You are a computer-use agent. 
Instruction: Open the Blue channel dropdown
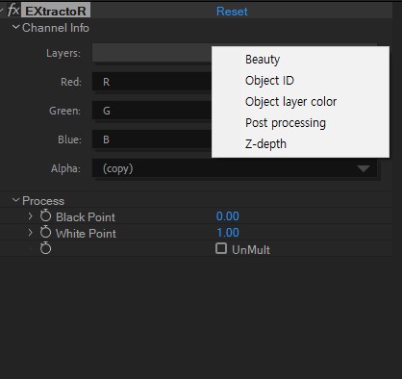[x=152, y=139]
